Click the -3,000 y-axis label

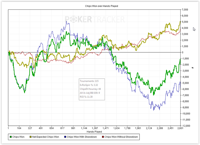(x=185, y=71)
